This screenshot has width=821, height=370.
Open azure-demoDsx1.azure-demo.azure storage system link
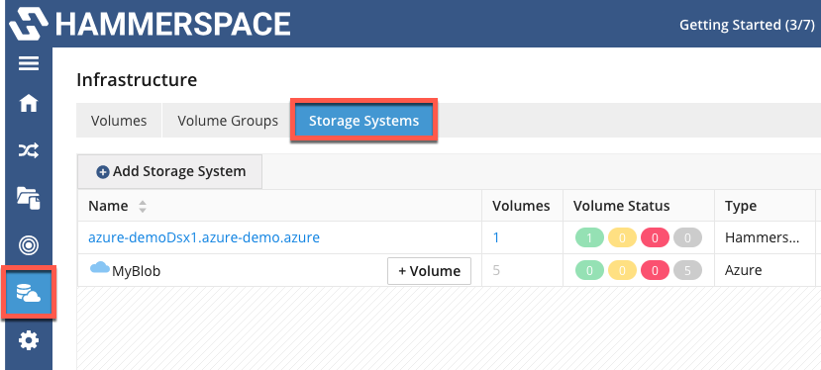click(204, 237)
